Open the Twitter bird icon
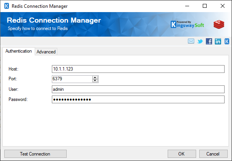232x161 pixels. 200,41
